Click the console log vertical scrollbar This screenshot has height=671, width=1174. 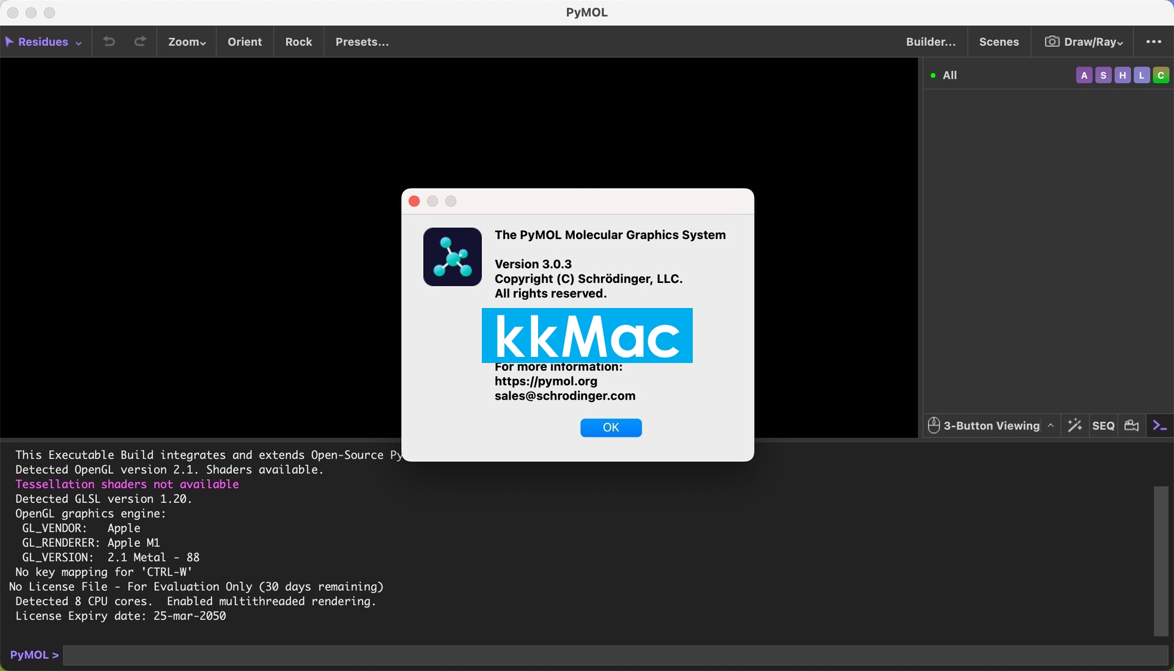[x=1161, y=561]
